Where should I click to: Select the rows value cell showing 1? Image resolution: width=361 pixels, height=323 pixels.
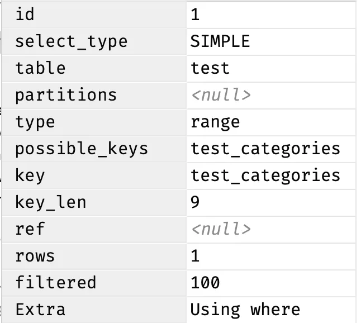click(271, 256)
